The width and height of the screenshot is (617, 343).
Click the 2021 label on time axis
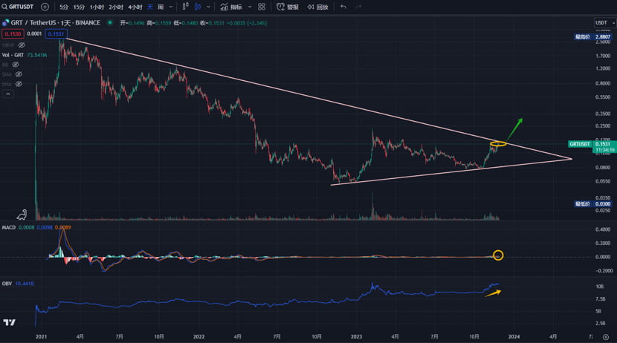point(41,337)
